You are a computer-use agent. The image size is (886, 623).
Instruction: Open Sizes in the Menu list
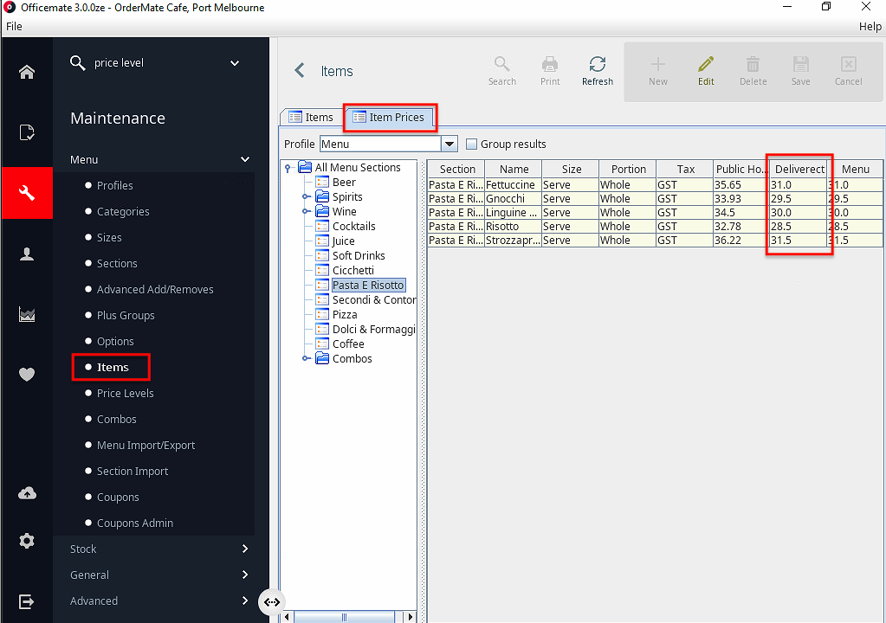click(109, 238)
